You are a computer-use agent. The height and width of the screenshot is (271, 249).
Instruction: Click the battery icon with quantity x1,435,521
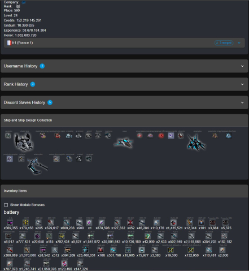click(173, 223)
